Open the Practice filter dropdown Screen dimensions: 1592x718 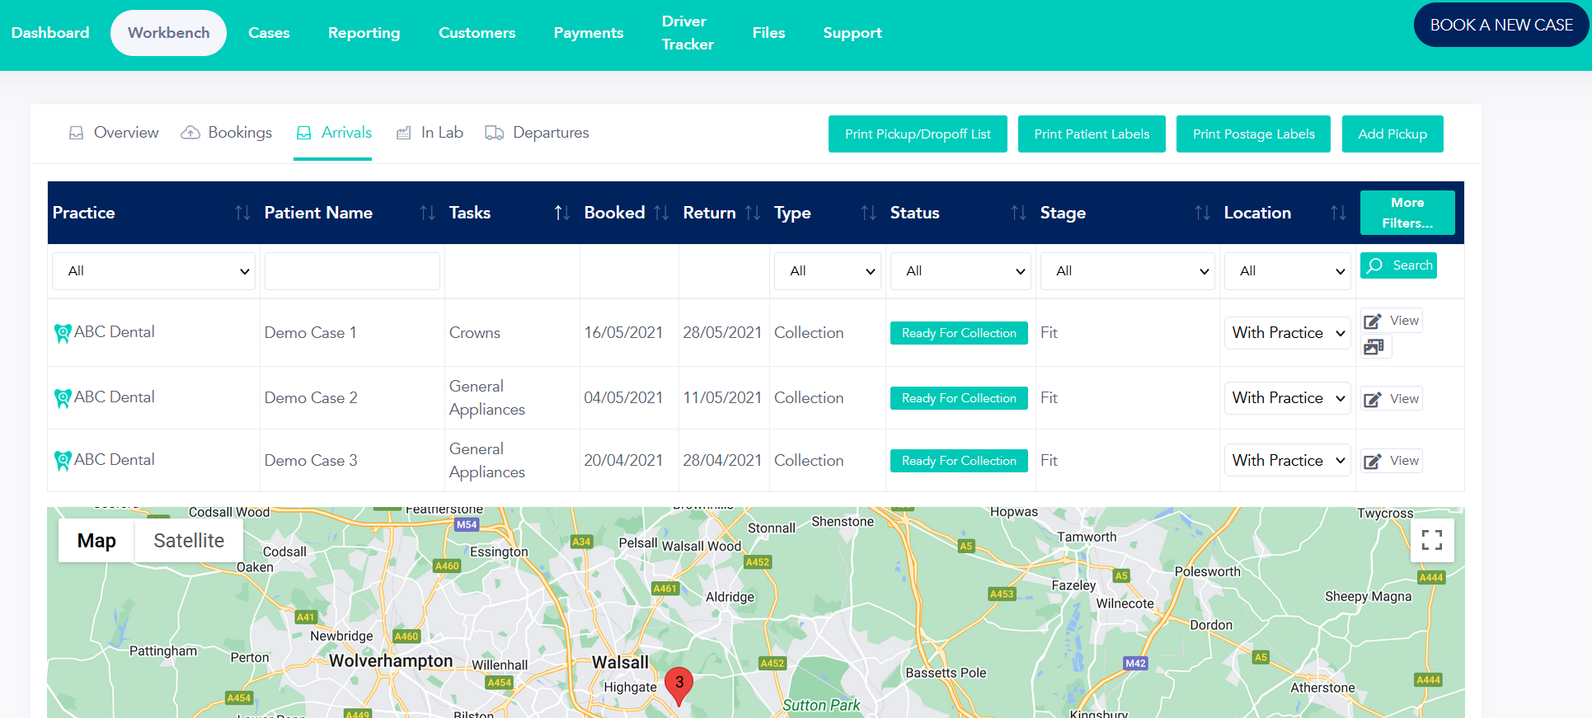pyautogui.click(x=154, y=271)
